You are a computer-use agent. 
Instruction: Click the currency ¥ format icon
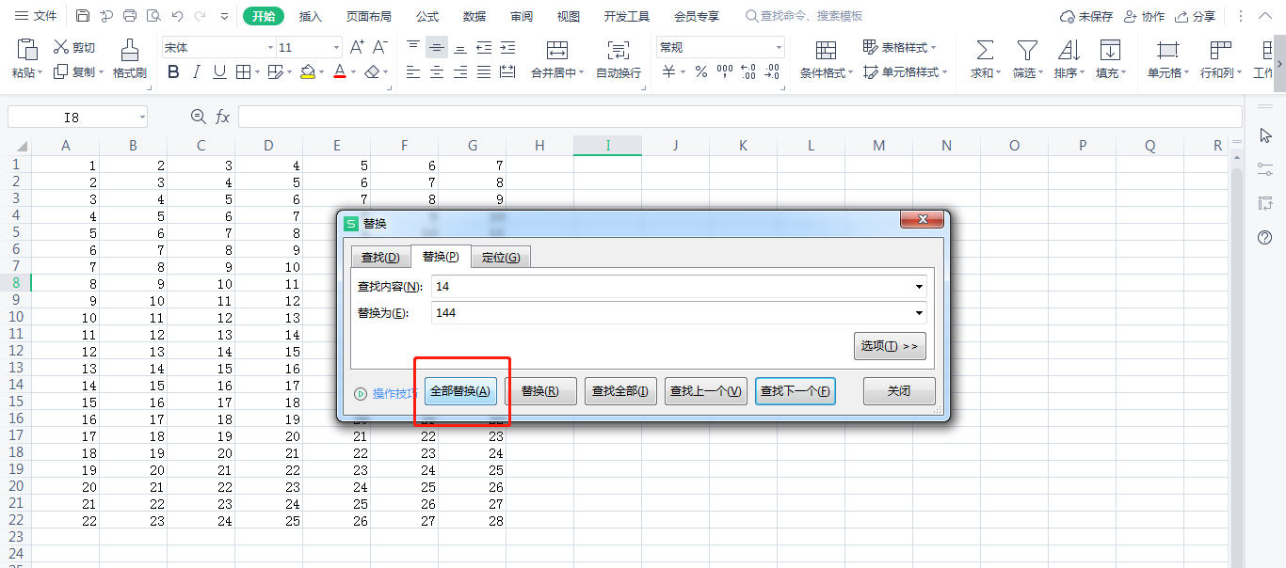coord(668,71)
